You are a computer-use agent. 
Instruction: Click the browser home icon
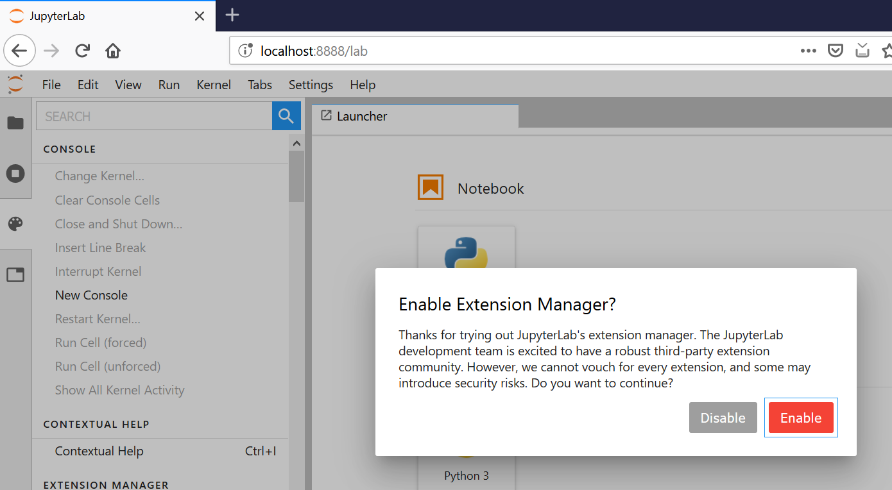pyautogui.click(x=113, y=50)
